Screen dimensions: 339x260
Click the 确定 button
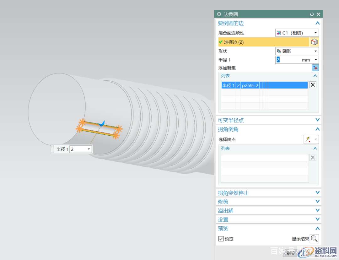(291, 254)
